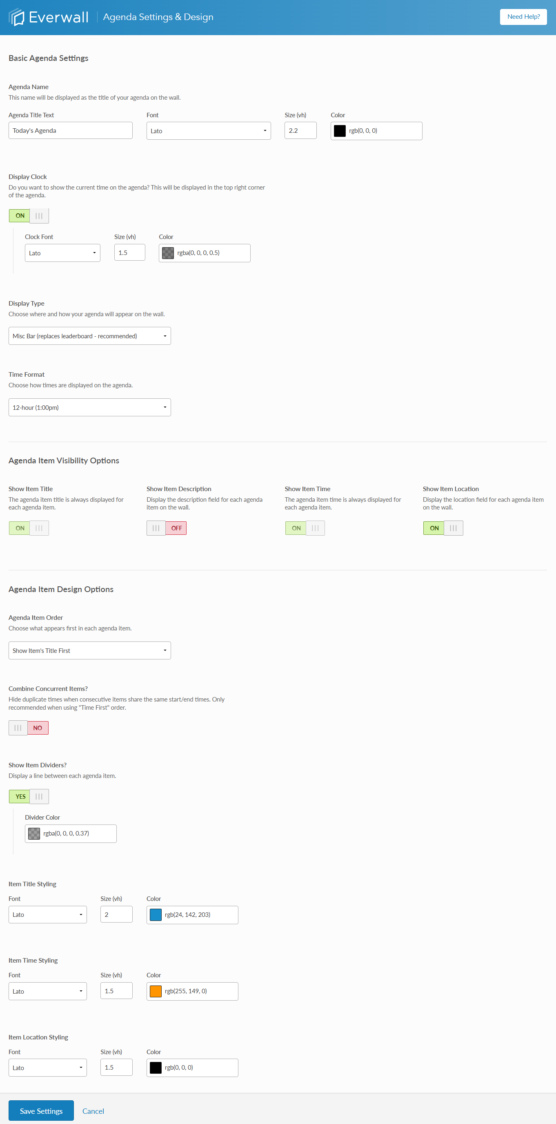Open the Item Title color picker
This screenshot has width=556, height=1124.
pyautogui.click(x=155, y=914)
